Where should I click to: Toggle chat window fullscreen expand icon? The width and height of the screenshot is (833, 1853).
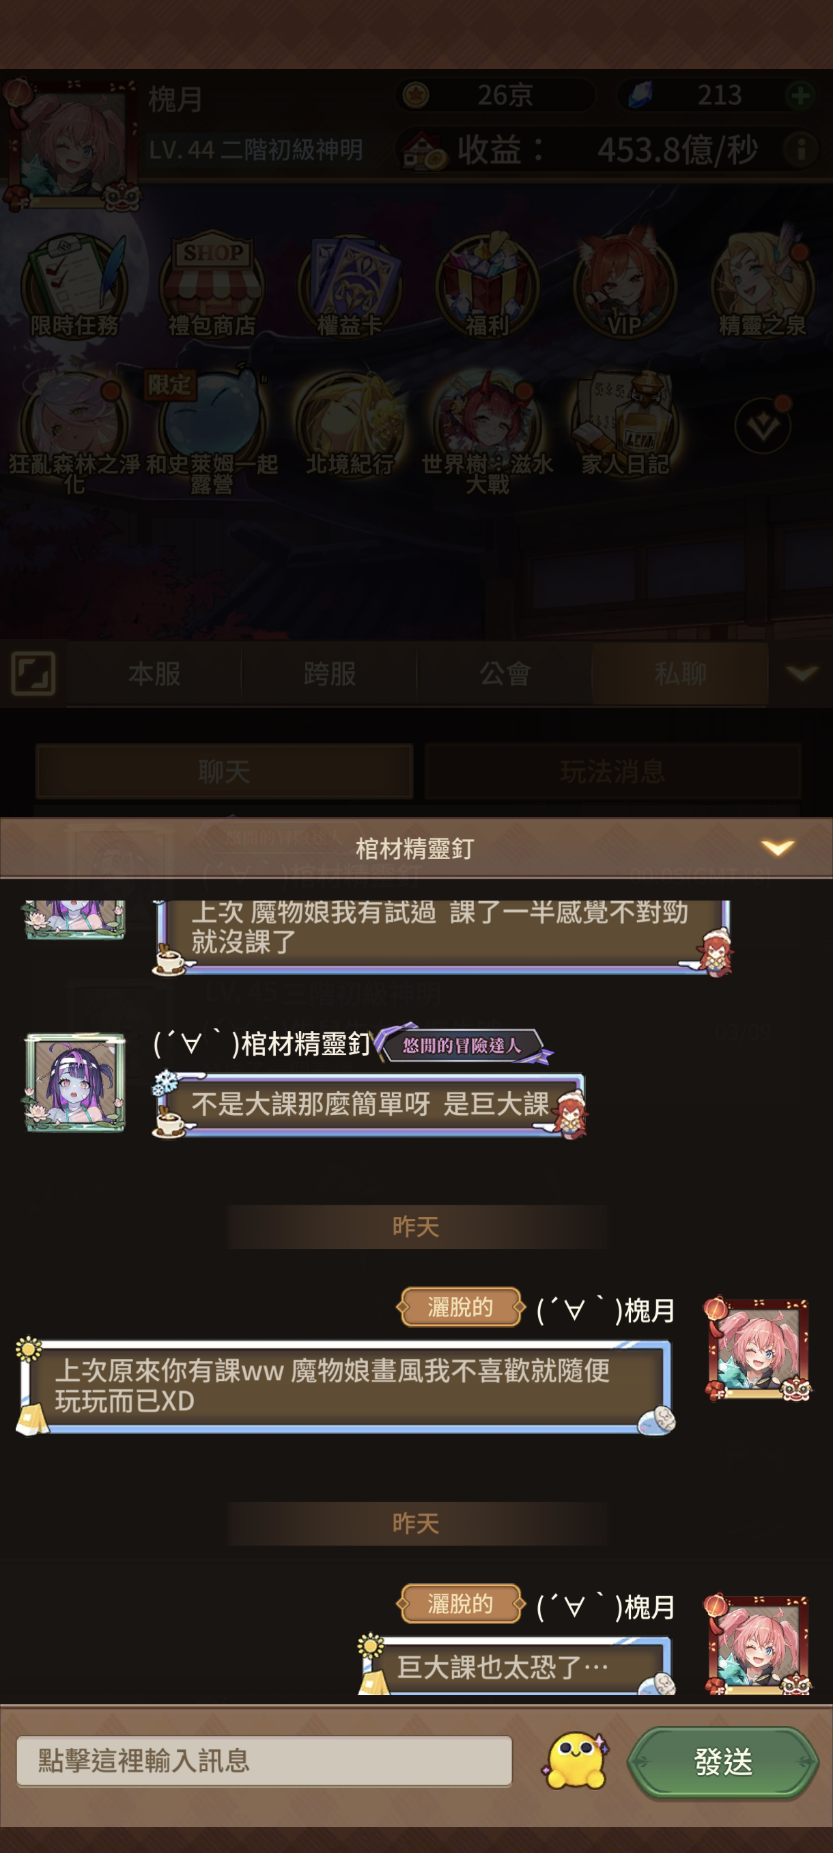[x=33, y=673]
